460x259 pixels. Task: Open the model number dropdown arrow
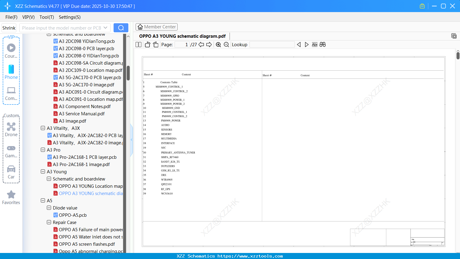click(105, 28)
